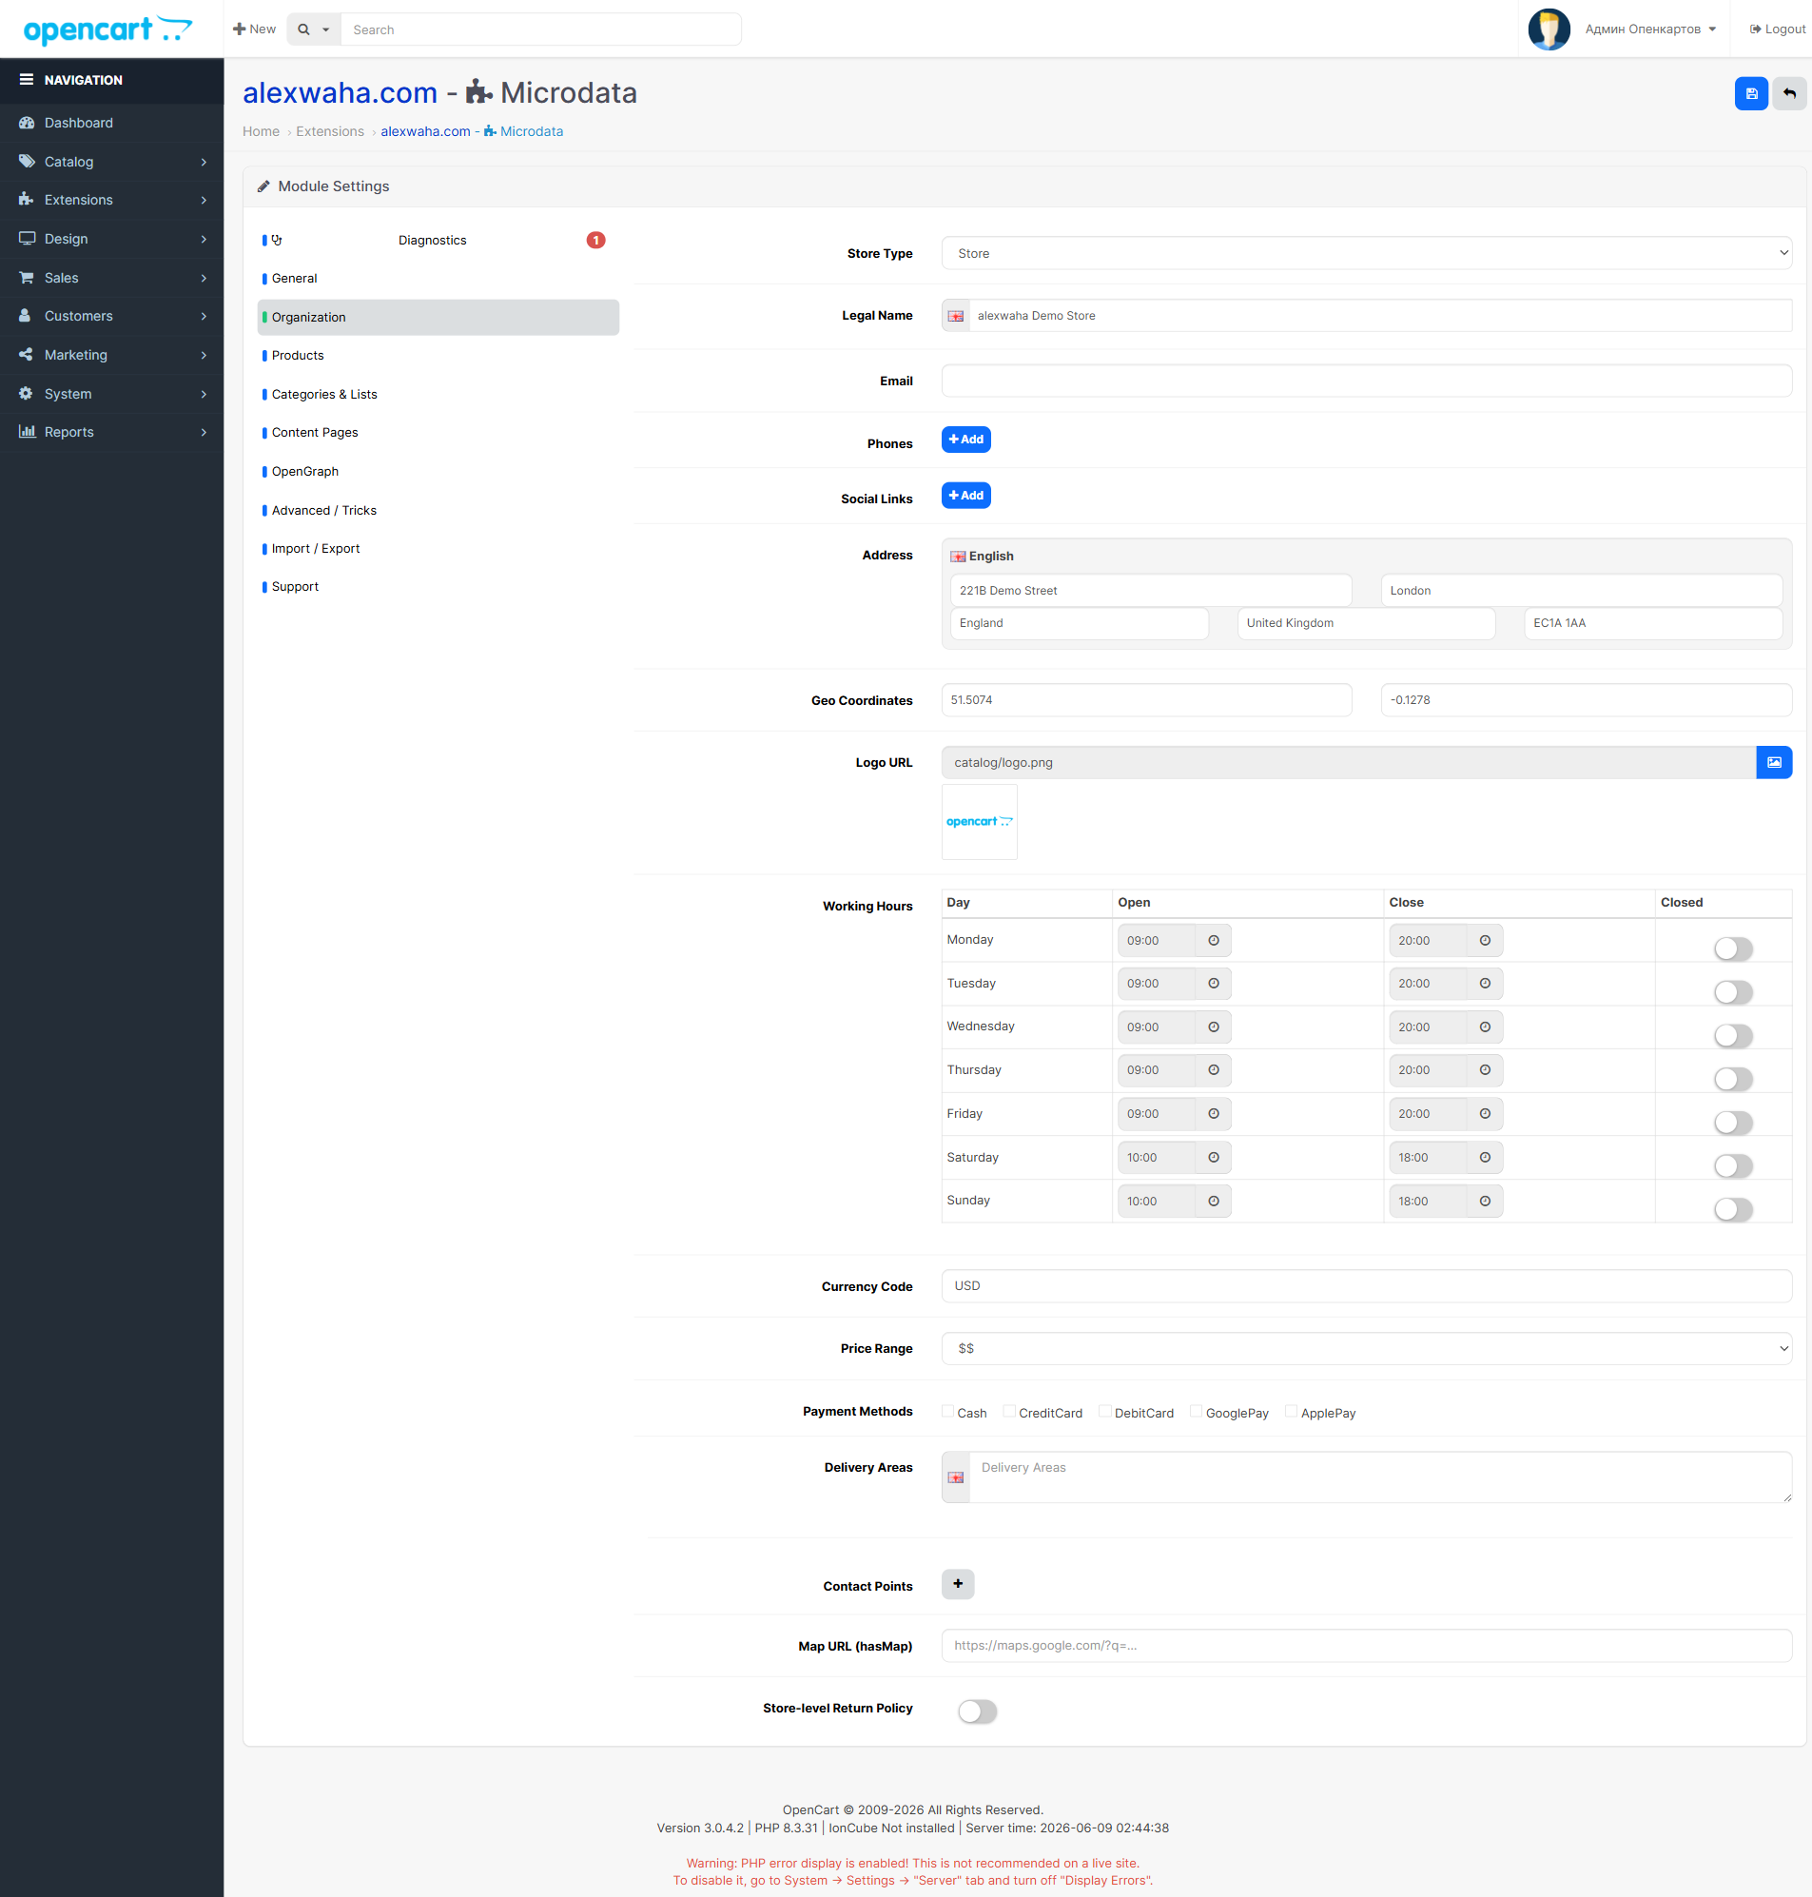This screenshot has height=1897, width=1812.
Task: Click Tuesday open-time clock icon
Action: click(x=1213, y=984)
